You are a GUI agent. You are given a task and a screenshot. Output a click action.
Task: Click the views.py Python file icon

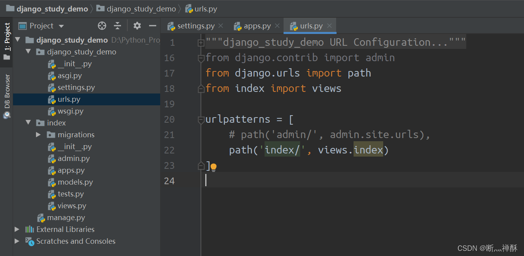tap(52, 206)
